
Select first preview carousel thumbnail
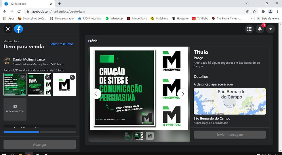[x=128, y=136]
